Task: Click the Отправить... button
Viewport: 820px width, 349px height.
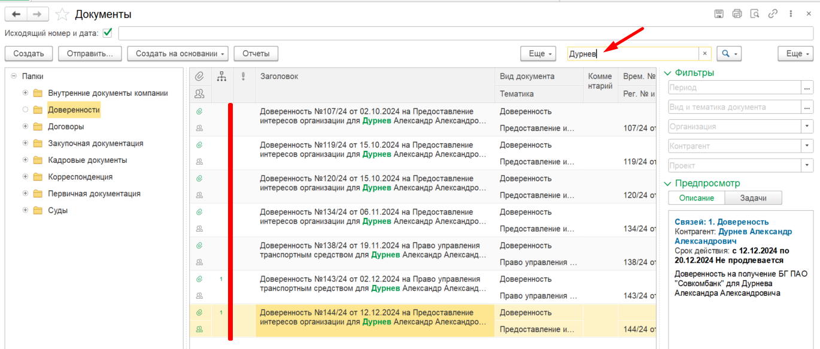Action: pos(90,54)
